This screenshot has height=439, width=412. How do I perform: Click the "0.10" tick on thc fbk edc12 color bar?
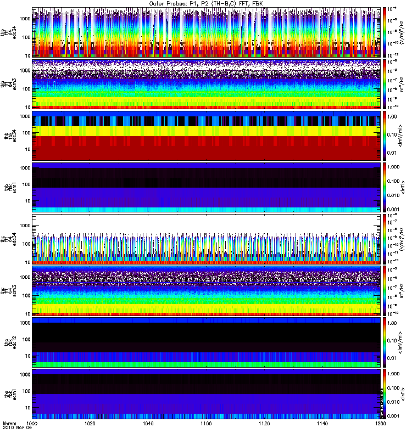[392, 341]
